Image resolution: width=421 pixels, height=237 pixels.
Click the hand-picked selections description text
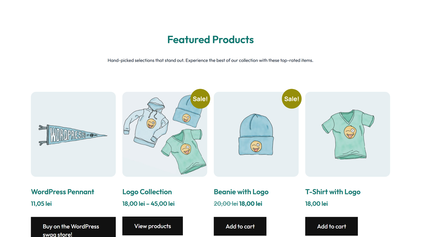[x=210, y=60]
